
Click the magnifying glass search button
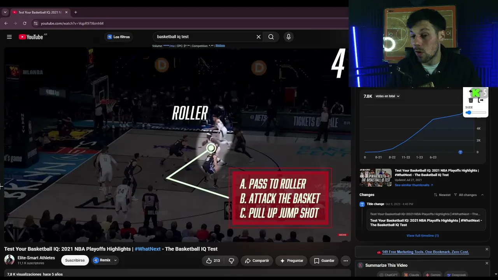point(271,37)
